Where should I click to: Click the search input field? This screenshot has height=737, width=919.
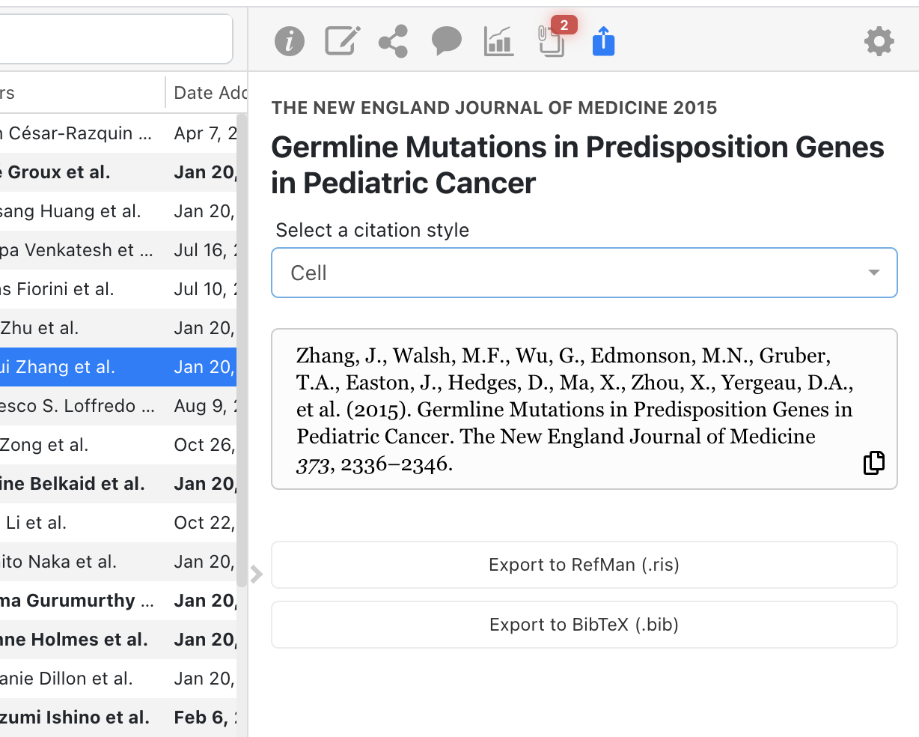pyautogui.click(x=116, y=39)
